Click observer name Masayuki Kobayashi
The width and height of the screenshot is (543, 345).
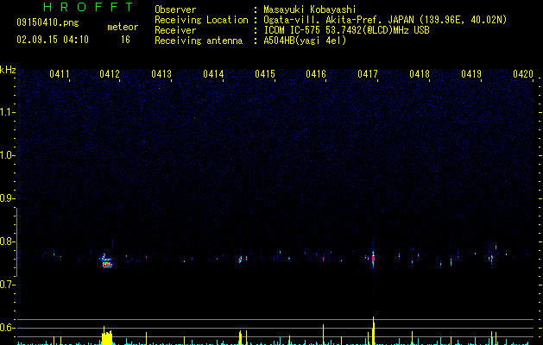tap(310, 9)
